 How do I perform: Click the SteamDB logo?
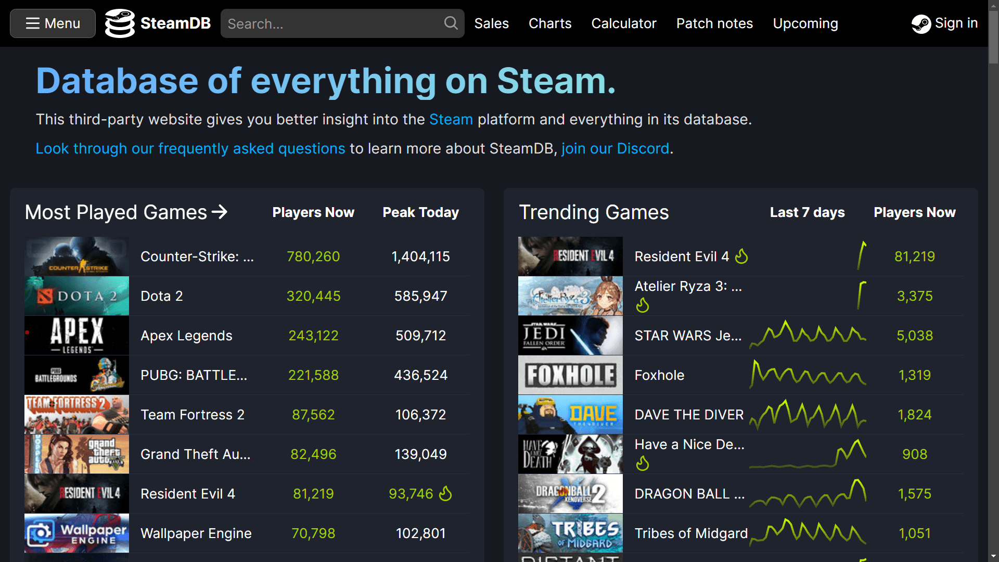157,23
